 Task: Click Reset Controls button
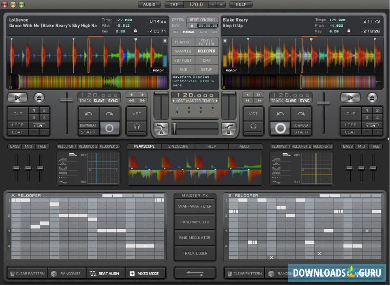tap(202, 19)
